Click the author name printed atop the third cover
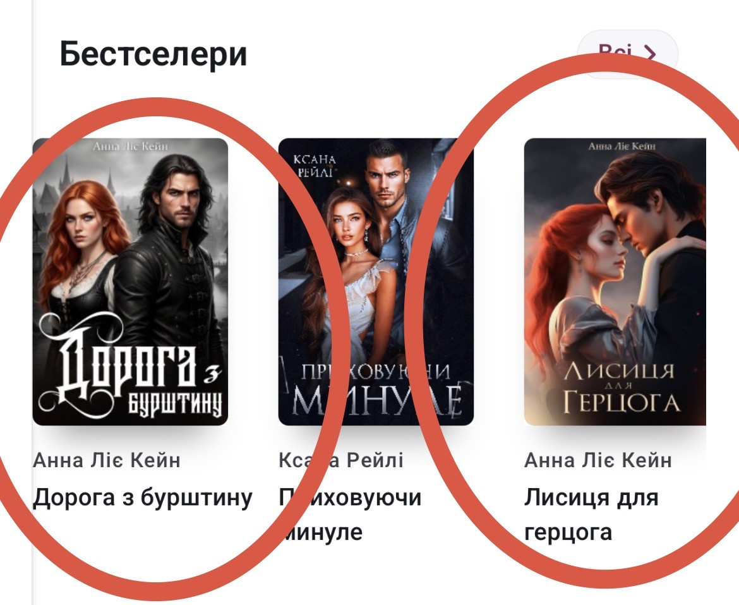Viewport: 739px width, 605px height. [x=622, y=146]
